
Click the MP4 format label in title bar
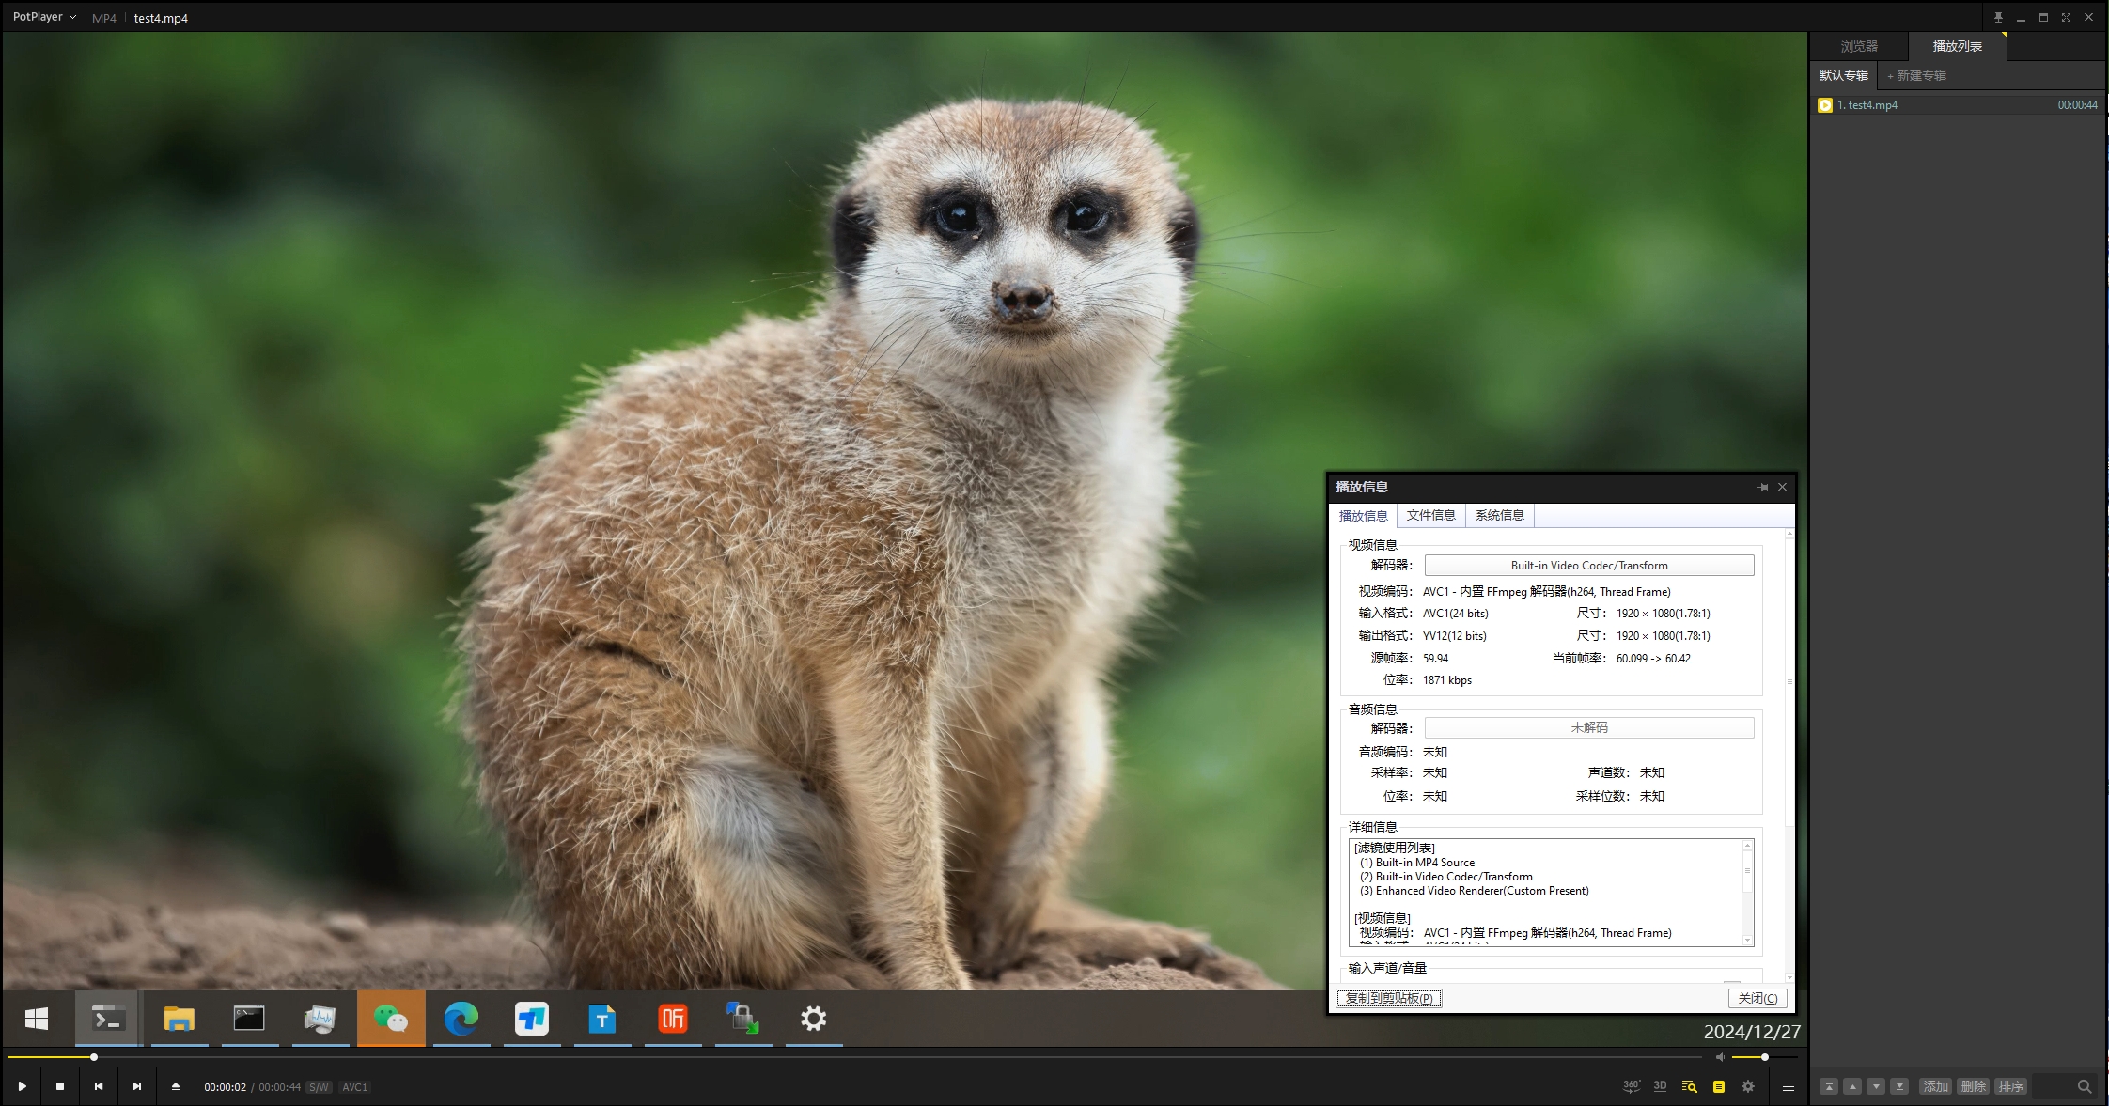[x=104, y=18]
